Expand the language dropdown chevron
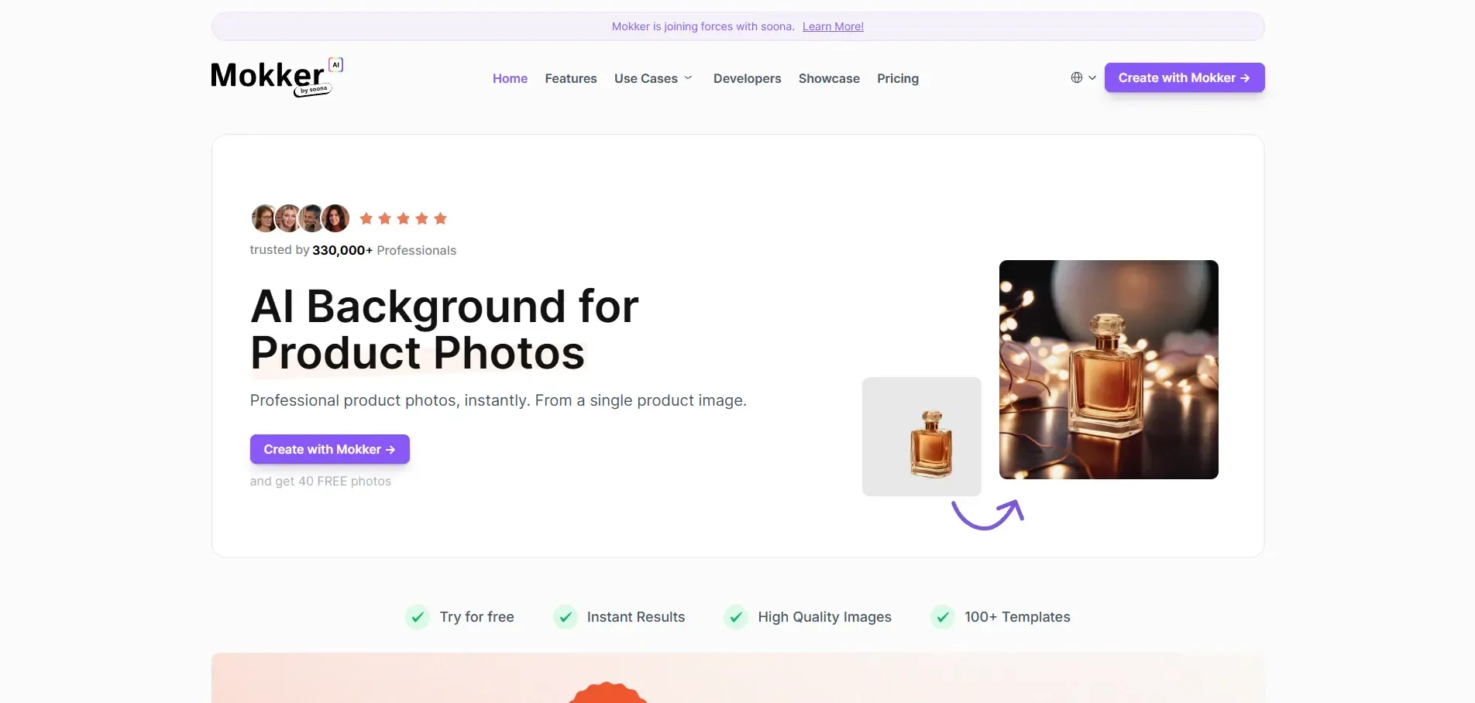The image size is (1475, 703). (x=1092, y=77)
